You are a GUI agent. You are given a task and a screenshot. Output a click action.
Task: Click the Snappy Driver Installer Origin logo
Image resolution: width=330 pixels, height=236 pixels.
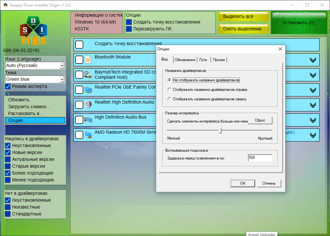33,31
